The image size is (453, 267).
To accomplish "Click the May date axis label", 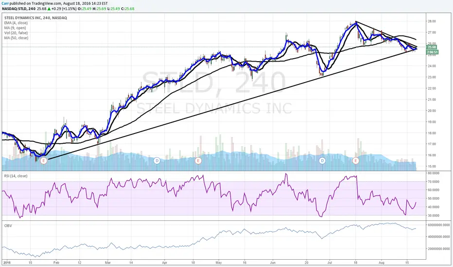I will coord(219,263).
